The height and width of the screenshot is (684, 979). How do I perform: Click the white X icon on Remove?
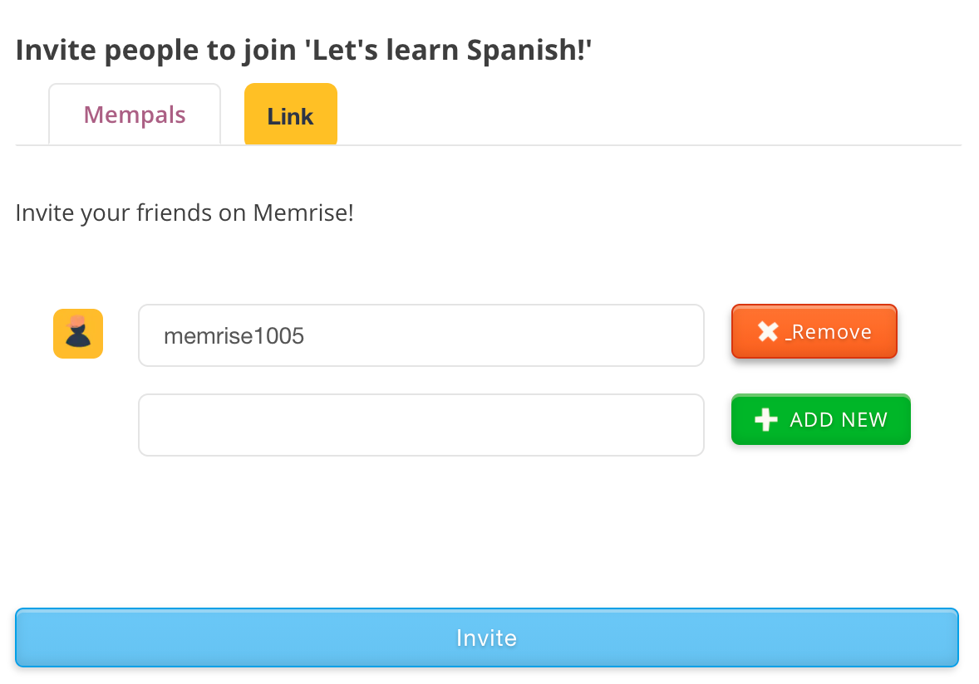[767, 332]
